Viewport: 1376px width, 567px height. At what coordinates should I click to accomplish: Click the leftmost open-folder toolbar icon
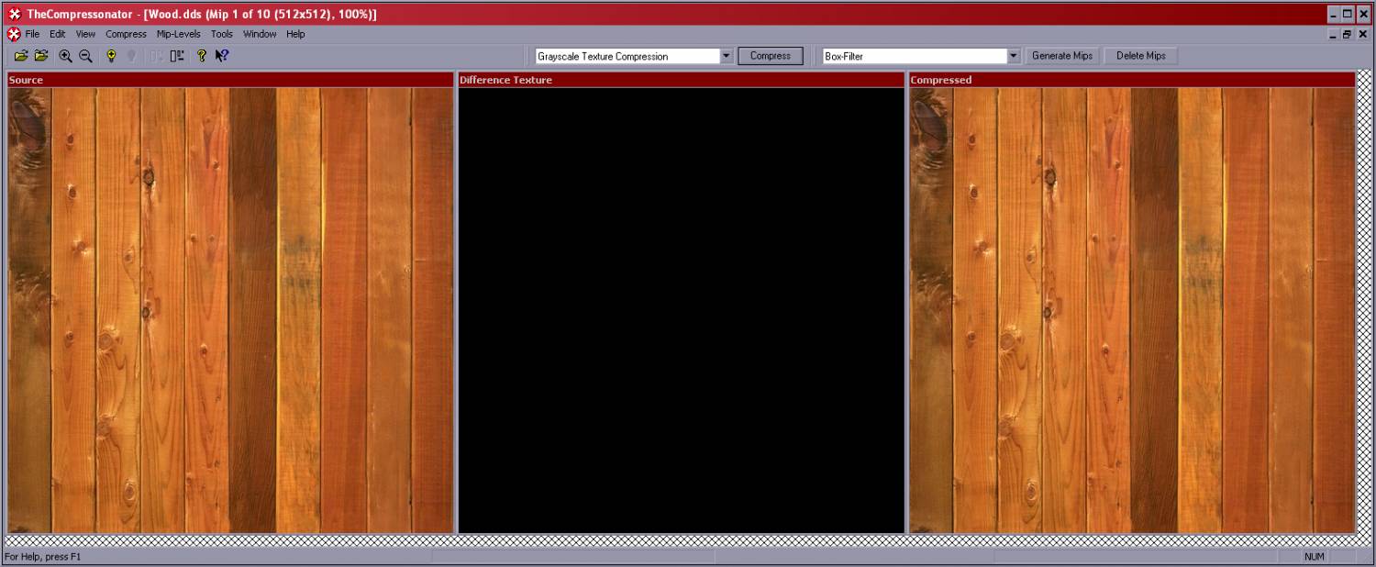tap(21, 56)
